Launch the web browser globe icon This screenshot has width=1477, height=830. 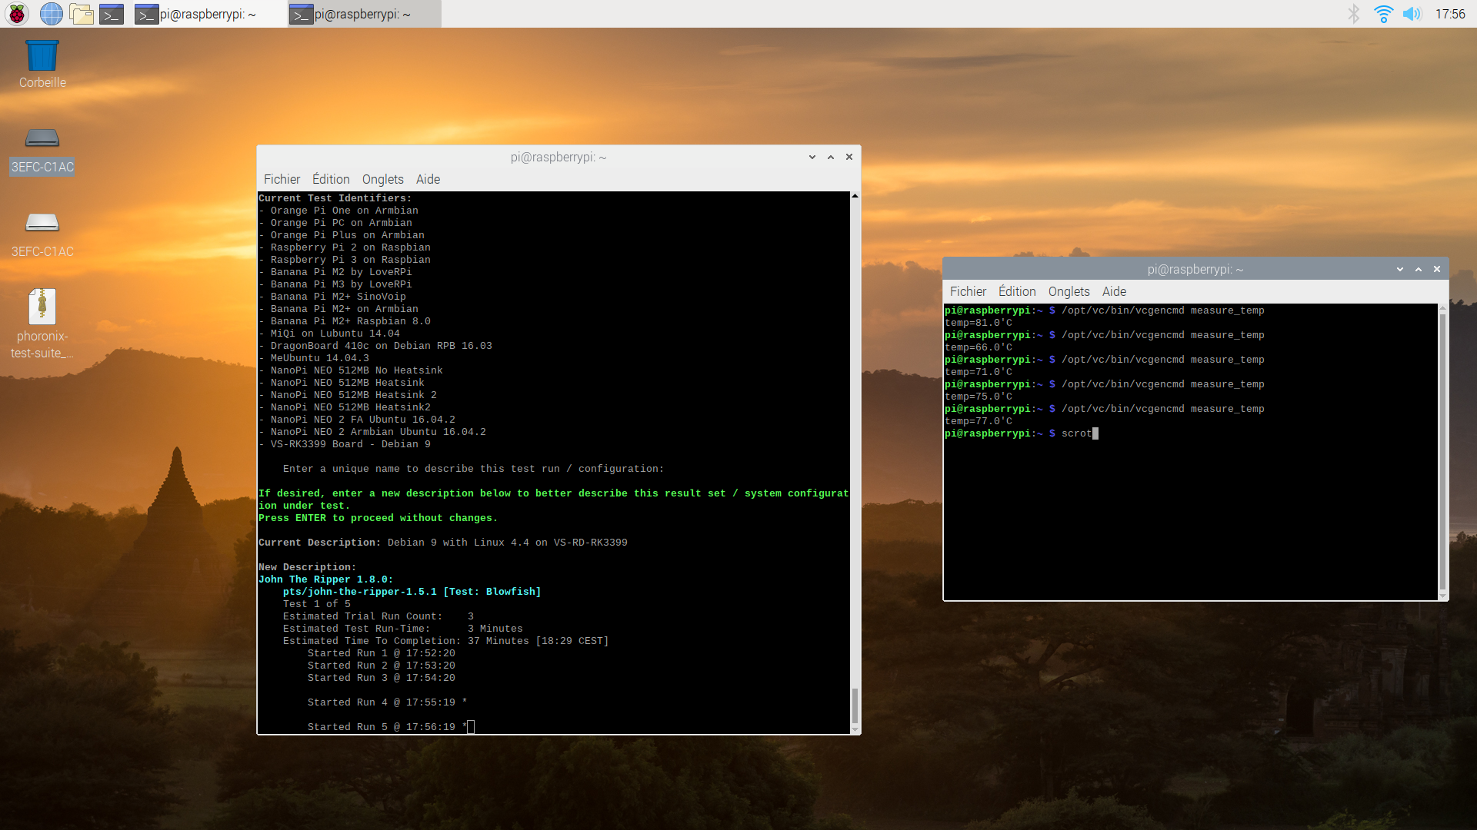[x=52, y=14]
